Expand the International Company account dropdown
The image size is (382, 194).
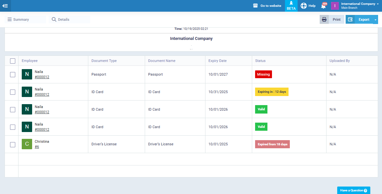coord(360,6)
